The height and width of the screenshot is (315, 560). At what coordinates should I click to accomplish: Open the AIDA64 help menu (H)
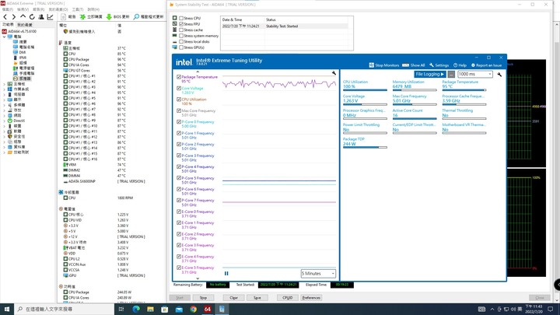click(x=93, y=9)
